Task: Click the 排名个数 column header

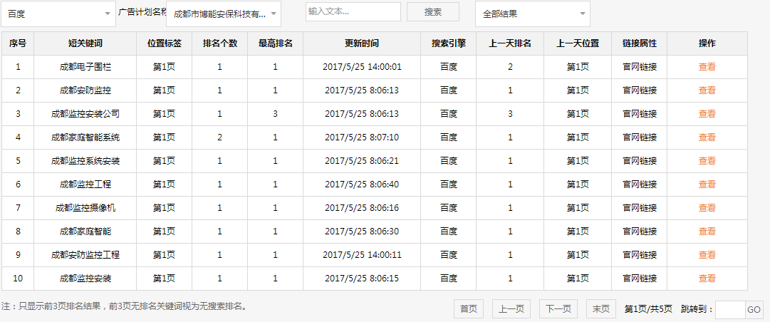Action: pos(220,43)
